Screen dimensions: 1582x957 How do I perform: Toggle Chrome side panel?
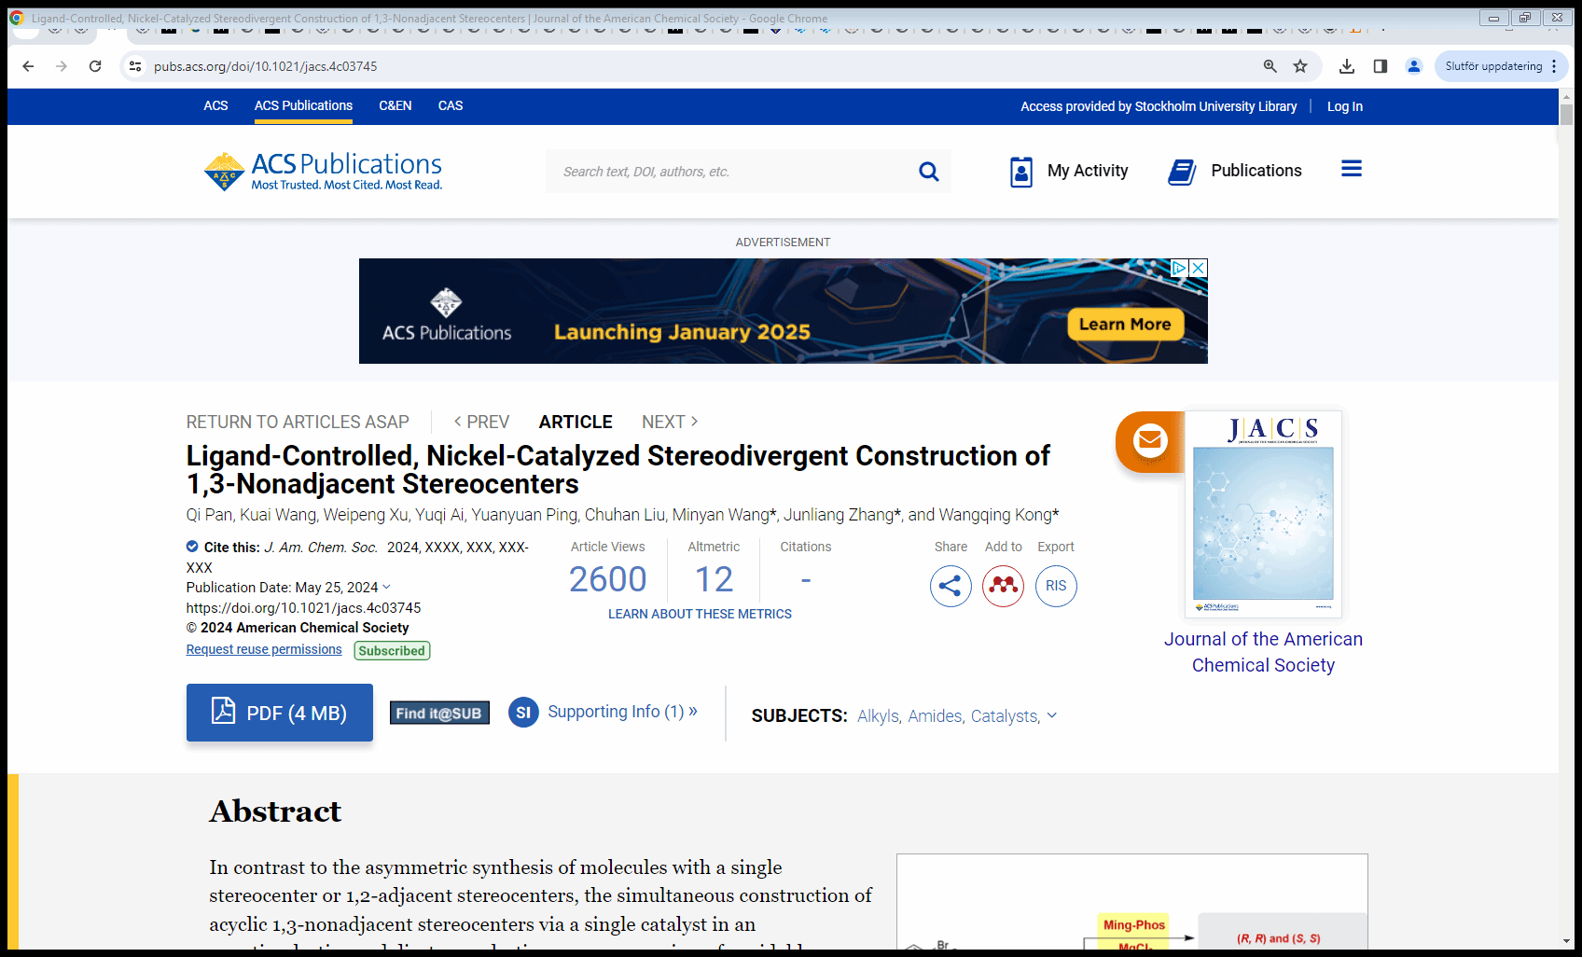(1381, 66)
